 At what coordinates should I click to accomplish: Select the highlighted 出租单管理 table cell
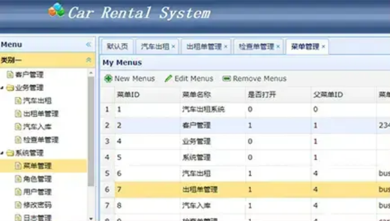[x=212, y=189]
